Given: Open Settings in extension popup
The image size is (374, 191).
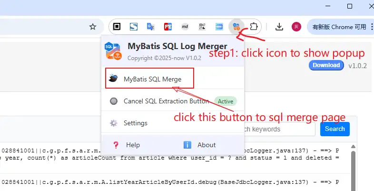Looking at the screenshot, I should pos(135,123).
